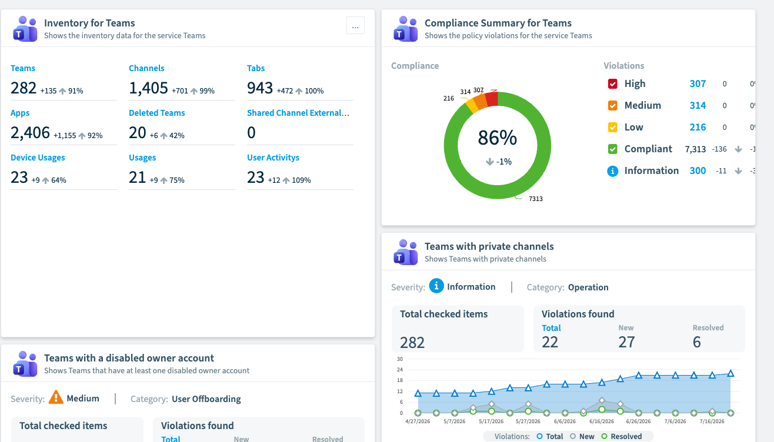This screenshot has height=442, width=774.
Task: Click the blue Information severity icon
Action: [x=436, y=286]
